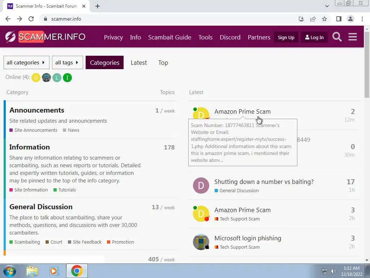Click Tech Support Scam tag under Microsoft login phishing
Image resolution: width=370 pixels, height=278 pixels.
[237, 247]
